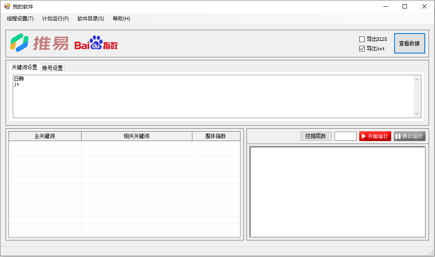Open the 帮助(H) menu
The height and width of the screenshot is (257, 435).
click(x=121, y=19)
